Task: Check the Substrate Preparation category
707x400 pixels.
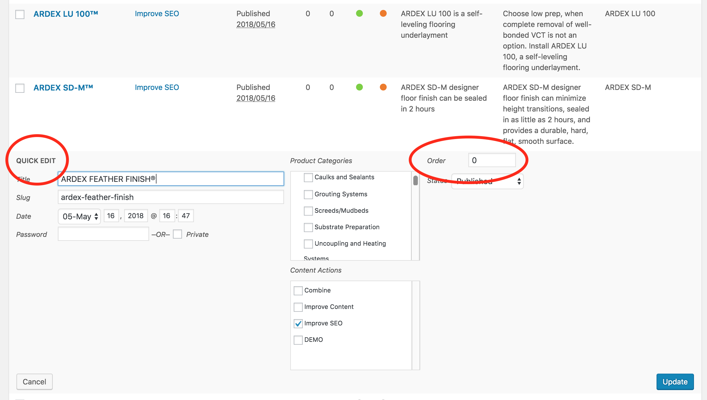Action: click(x=308, y=227)
